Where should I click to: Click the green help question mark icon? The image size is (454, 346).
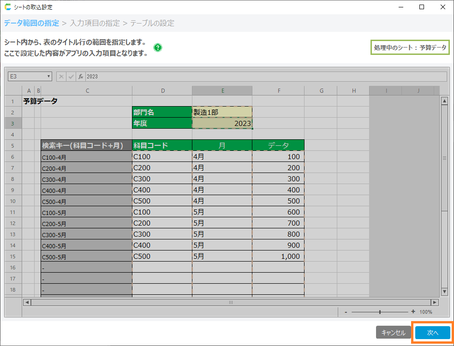[158, 48]
